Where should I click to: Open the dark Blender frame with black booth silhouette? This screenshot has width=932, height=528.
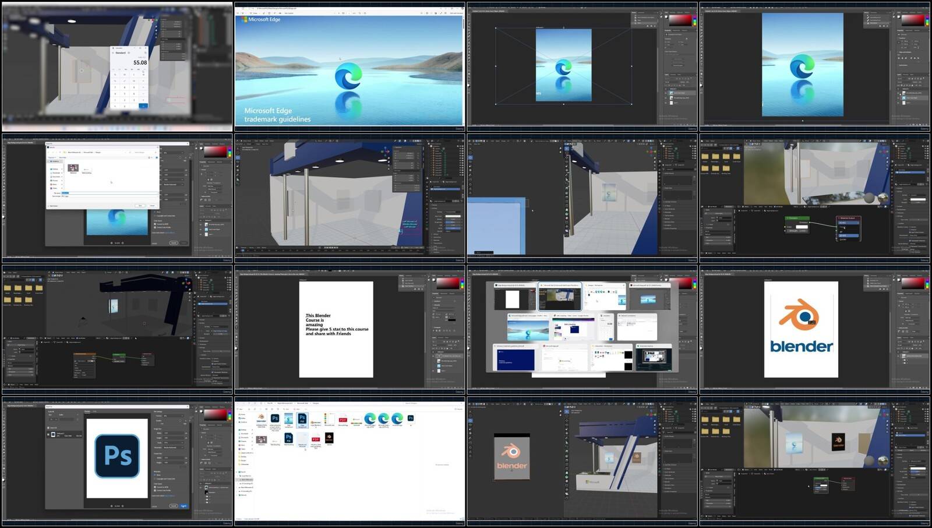117,330
